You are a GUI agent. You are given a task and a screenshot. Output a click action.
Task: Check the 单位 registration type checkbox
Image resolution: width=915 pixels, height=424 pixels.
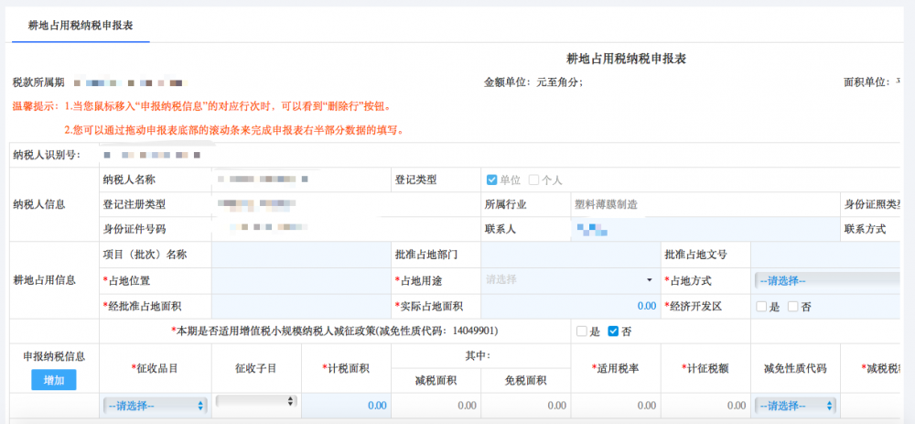[491, 179]
